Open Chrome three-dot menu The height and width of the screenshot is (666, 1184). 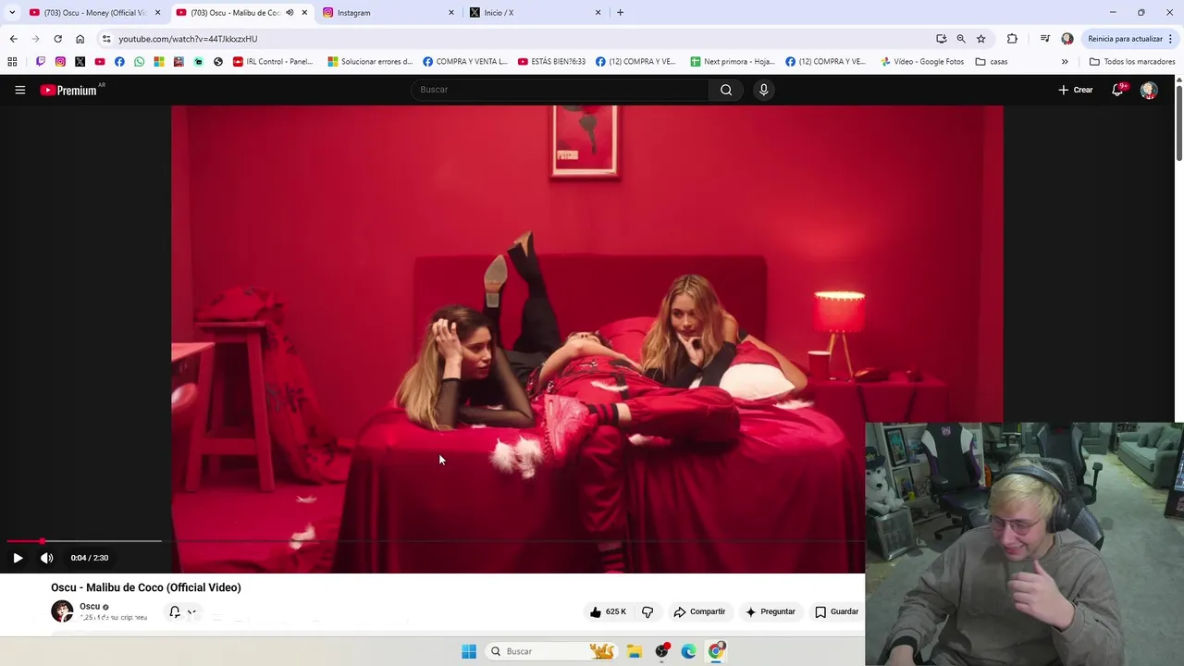click(1171, 39)
